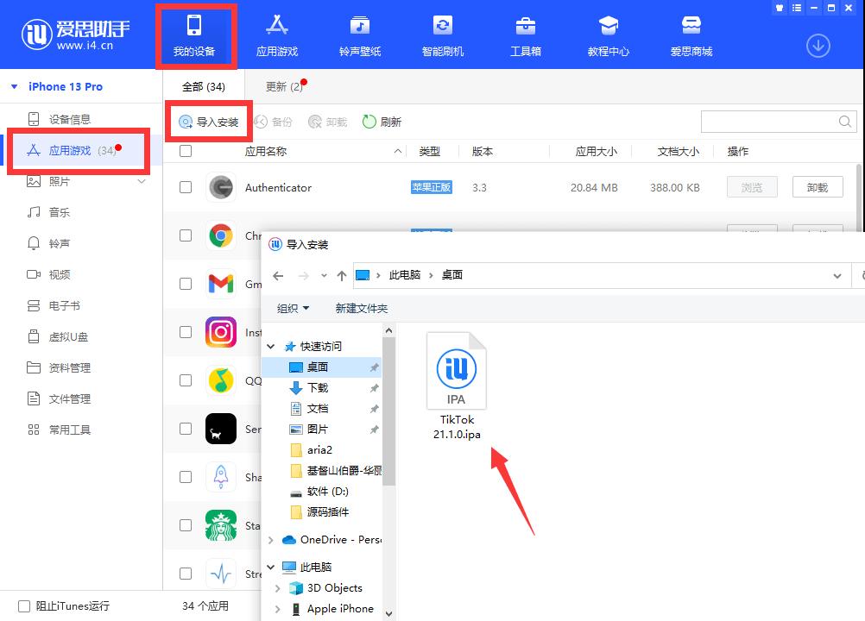Check the Authenticator app row checkbox
This screenshot has height=621, width=865.
point(185,187)
